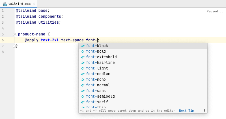Pick font-semibold from completion list

(143, 96)
